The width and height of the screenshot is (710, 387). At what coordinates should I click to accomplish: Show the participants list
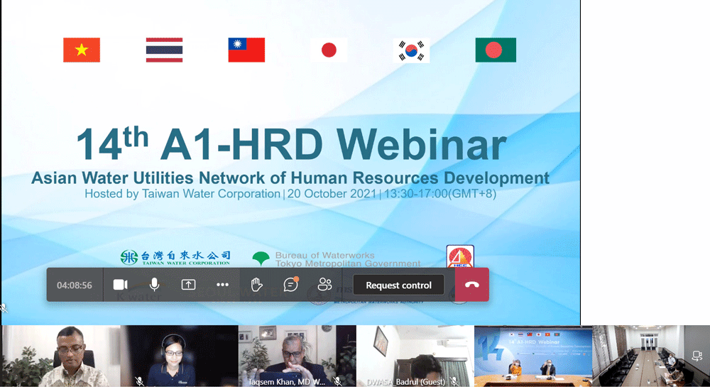[x=324, y=285]
